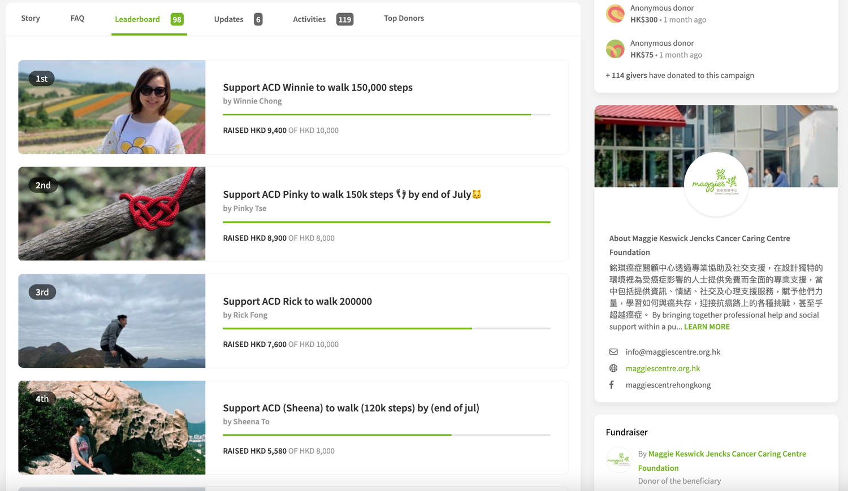Click 'RAISED HKD 8,900' amount text
Image resolution: width=848 pixels, height=491 pixels.
[x=255, y=238]
